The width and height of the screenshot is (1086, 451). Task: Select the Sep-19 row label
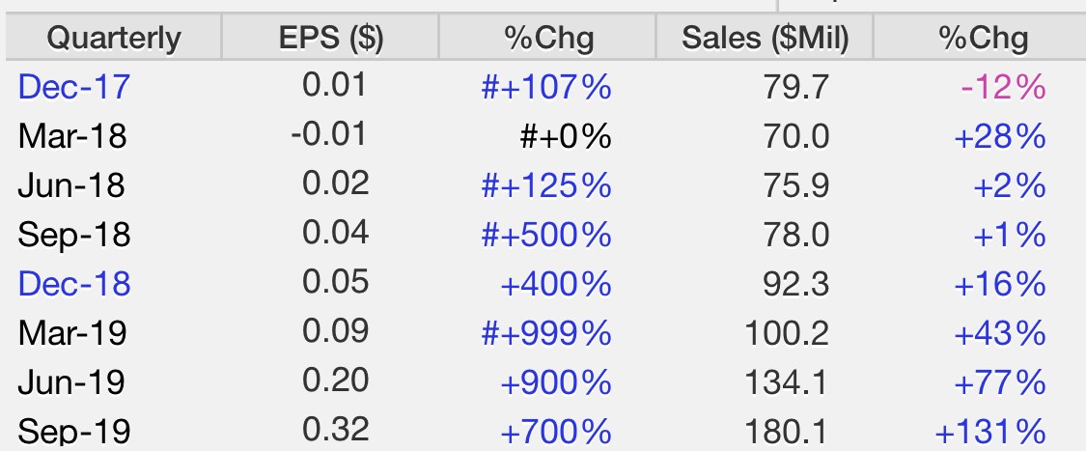74,432
